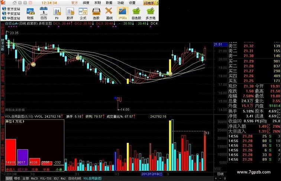Screen dimensions: 281x181
Task: Click the 闪电手 button
Action: [x=149, y=3]
